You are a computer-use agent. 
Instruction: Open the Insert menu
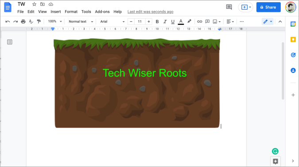pos(55,11)
